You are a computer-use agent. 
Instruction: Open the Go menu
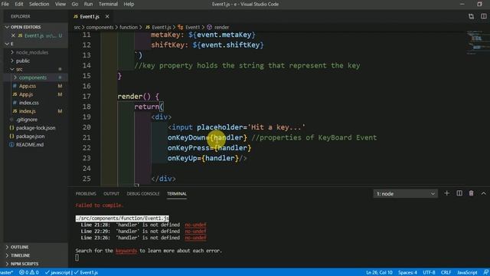(75, 4)
